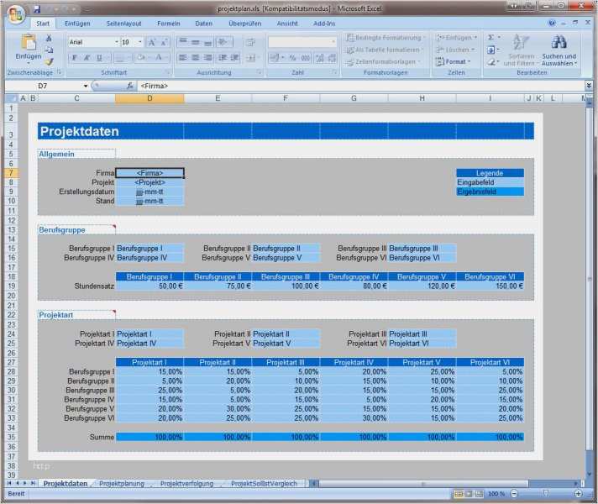
Task: Click the Save icon in quick access toolbar
Action: [37, 8]
